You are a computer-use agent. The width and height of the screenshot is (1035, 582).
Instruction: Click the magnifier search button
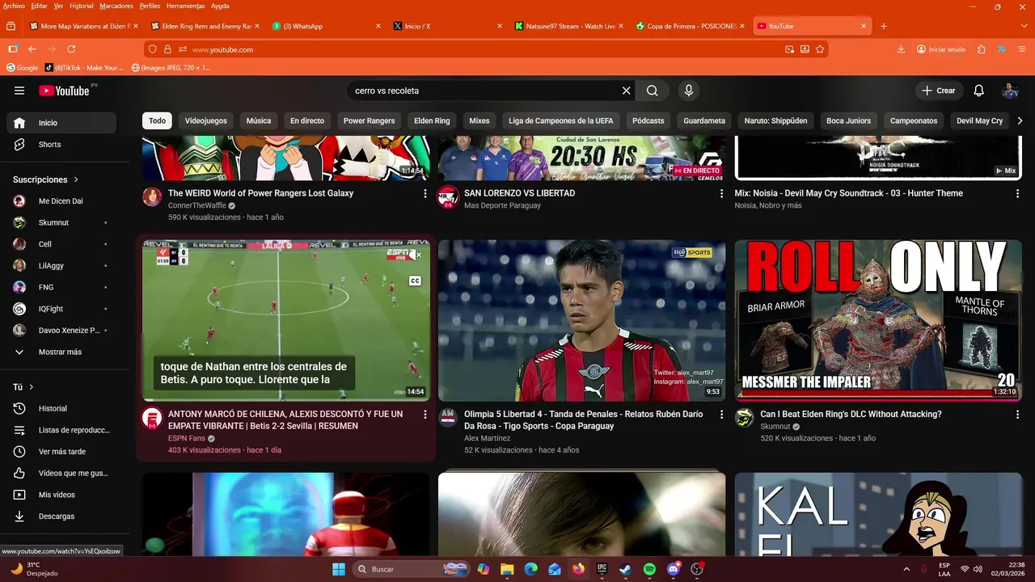pos(653,91)
